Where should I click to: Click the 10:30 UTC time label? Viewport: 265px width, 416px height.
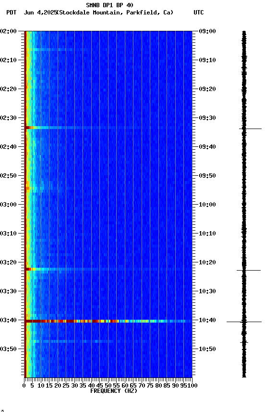(207, 291)
